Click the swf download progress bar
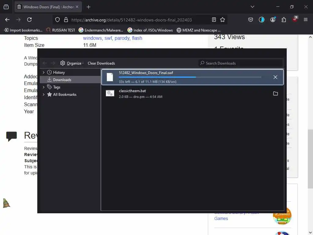This screenshot has width=313, height=235. pos(190,77)
